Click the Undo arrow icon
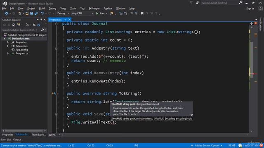This screenshot has height=148, width=264. click(x=42, y=14)
